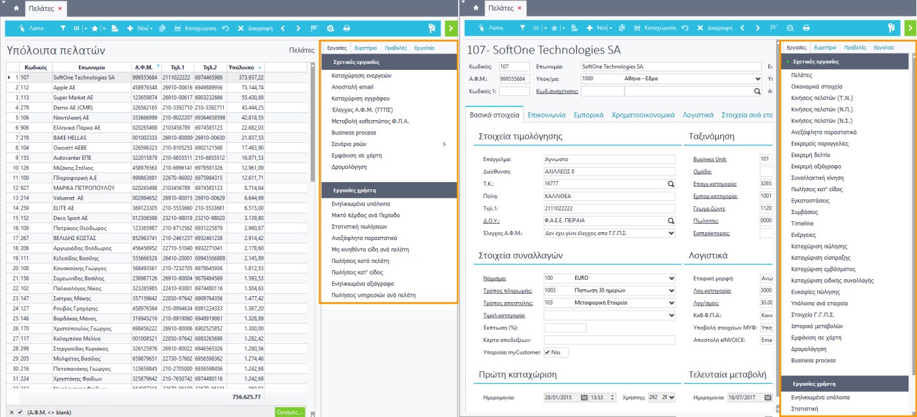Go to next record arrow in right toolbar
The height and width of the screenshot is (417, 917).
coord(757,29)
